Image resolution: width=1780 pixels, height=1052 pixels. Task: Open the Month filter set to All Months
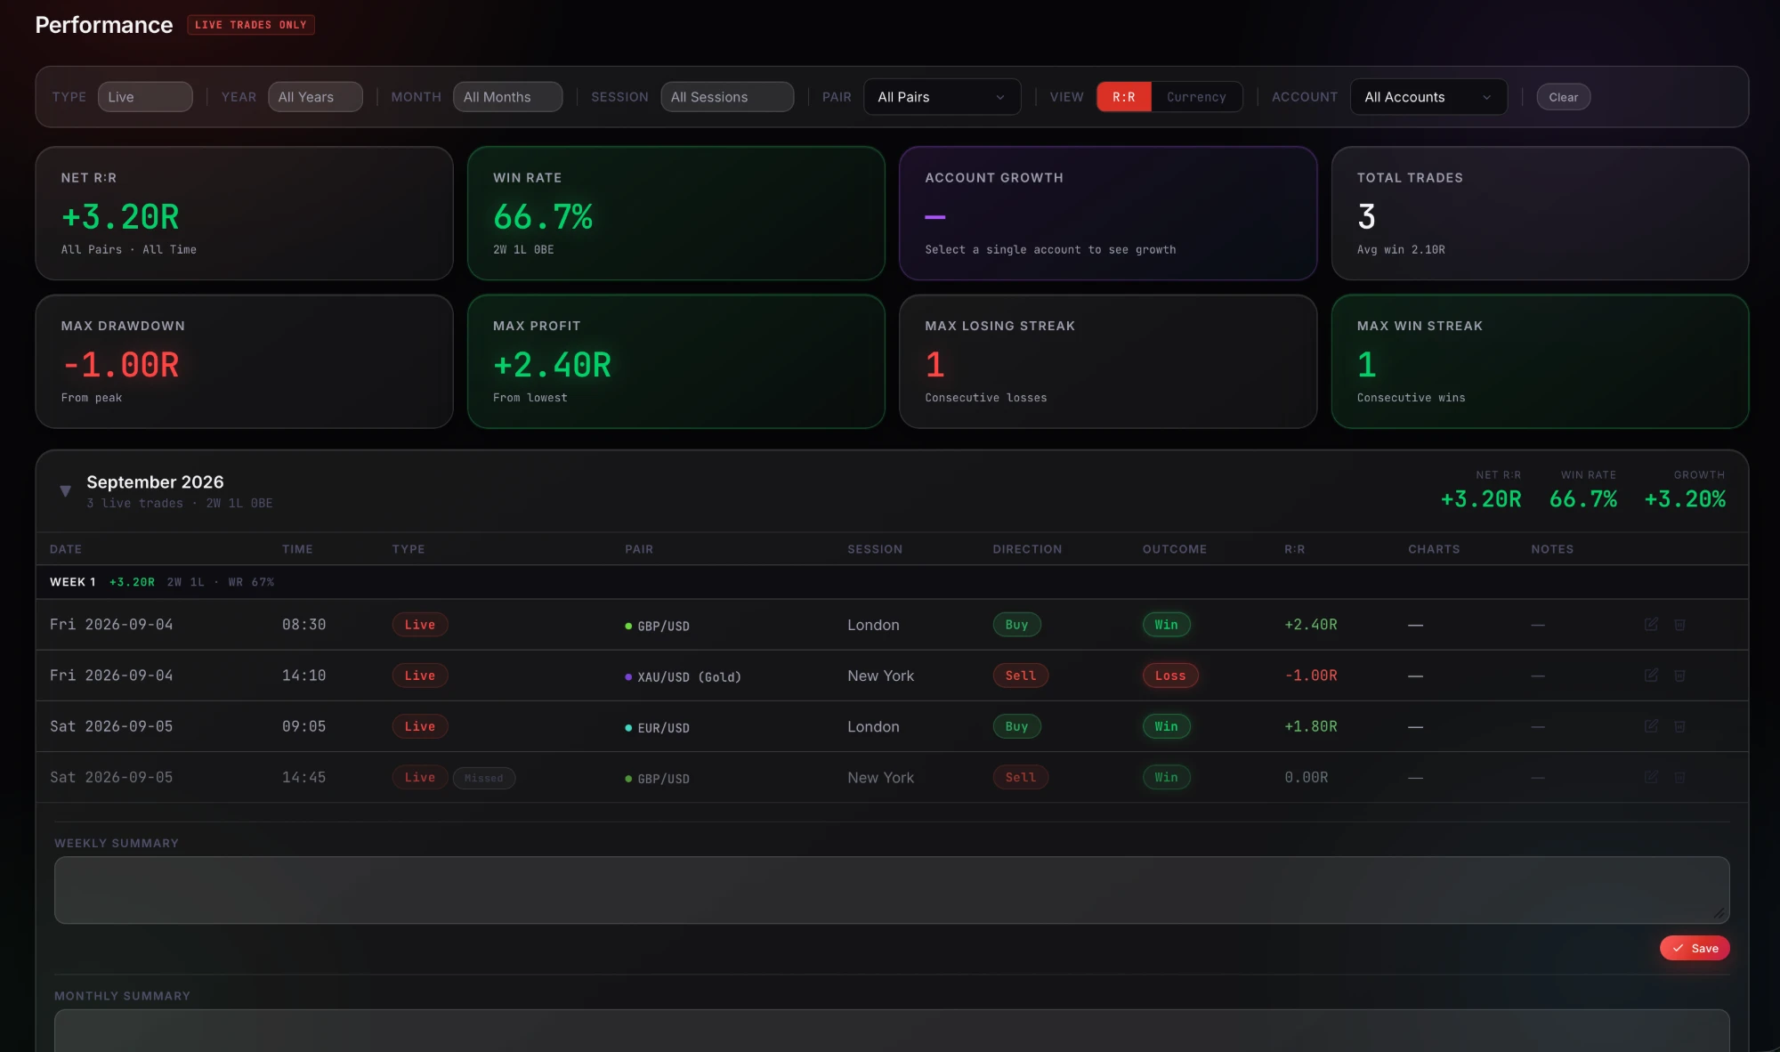[x=507, y=97]
